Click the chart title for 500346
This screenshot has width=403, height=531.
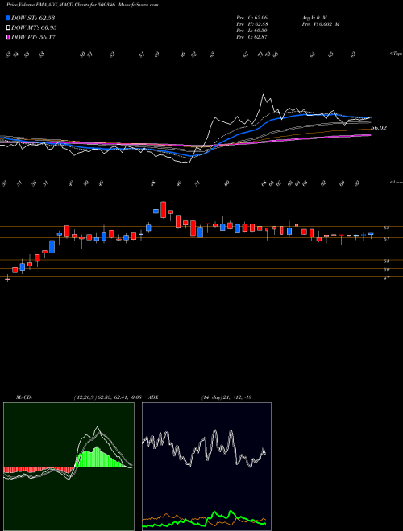click(82, 5)
